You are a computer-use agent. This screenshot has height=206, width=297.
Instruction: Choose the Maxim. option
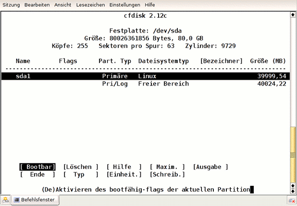click(x=167, y=167)
